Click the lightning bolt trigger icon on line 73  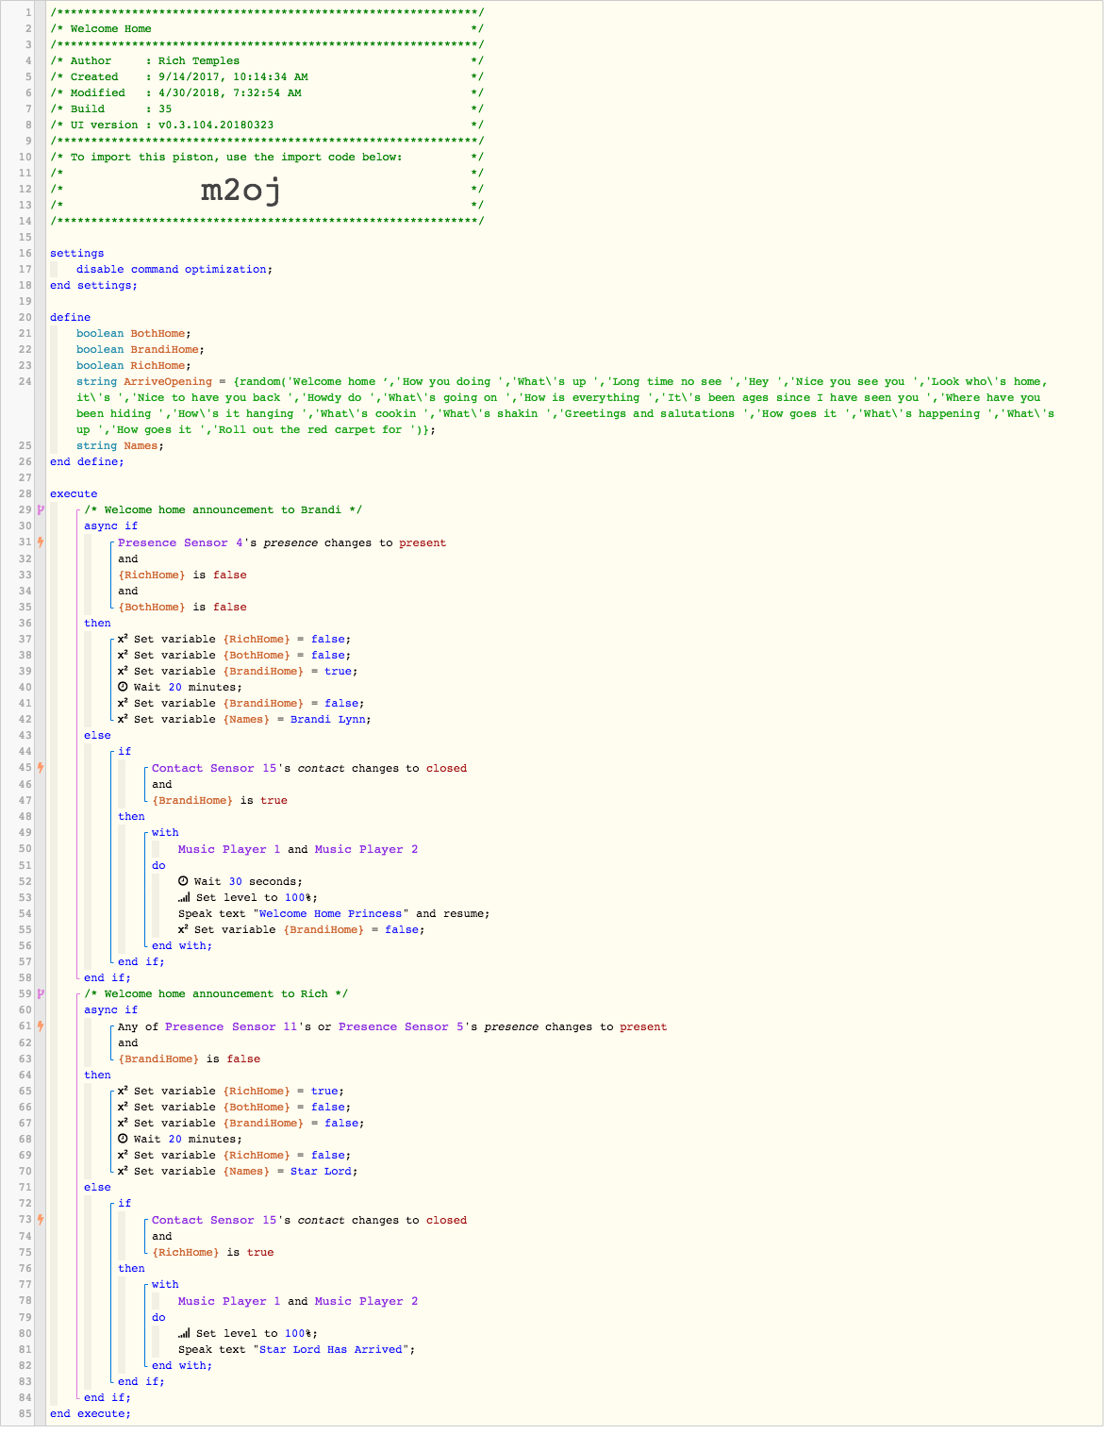(x=41, y=1220)
